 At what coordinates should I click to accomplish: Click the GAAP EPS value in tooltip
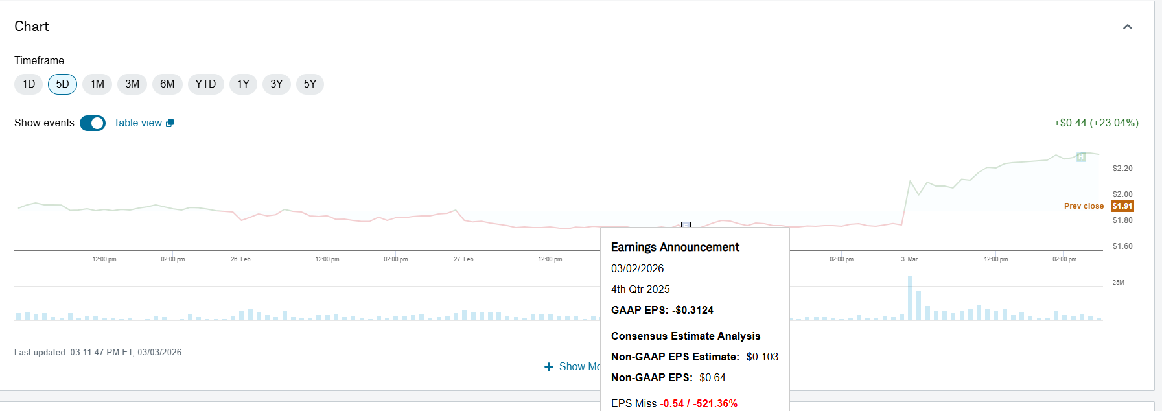click(x=693, y=311)
